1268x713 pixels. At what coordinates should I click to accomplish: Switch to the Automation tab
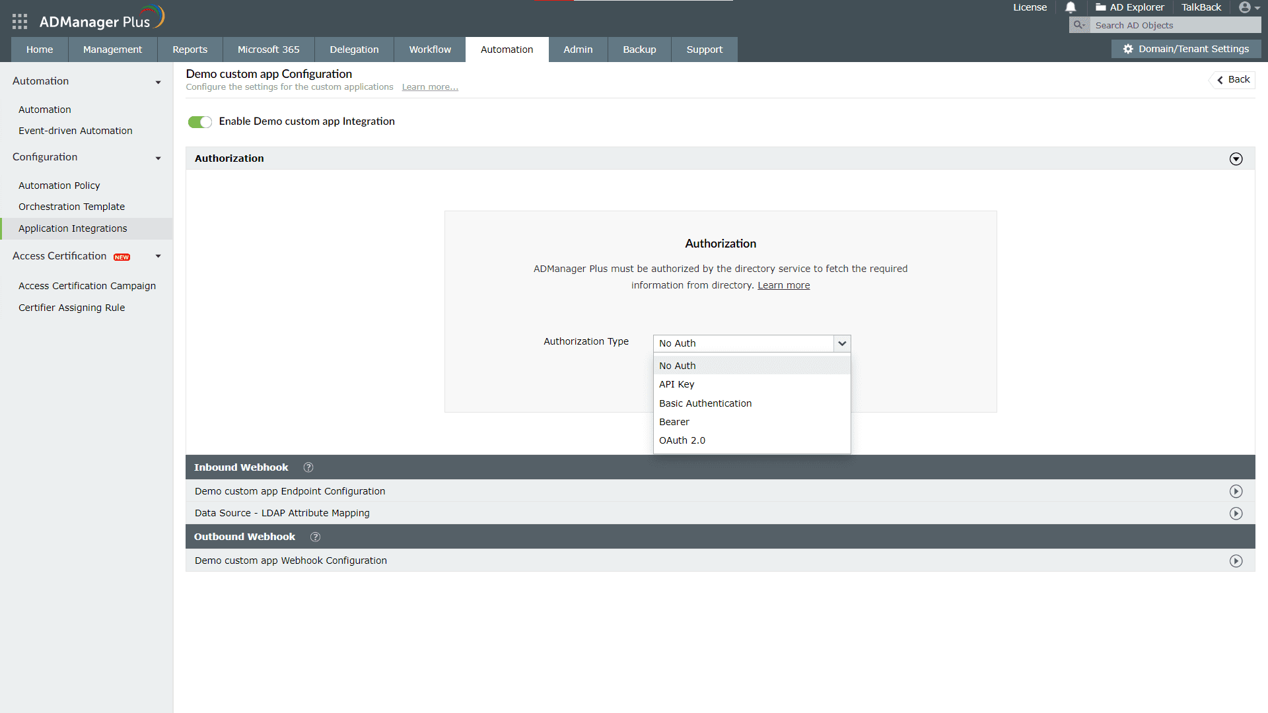[506, 49]
